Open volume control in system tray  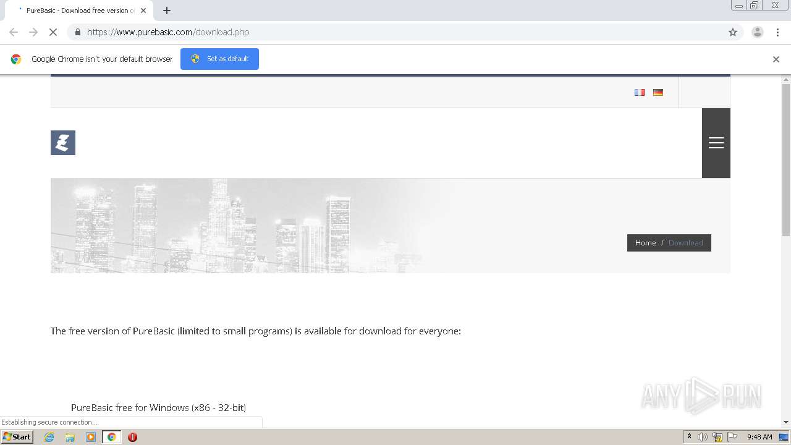703,437
